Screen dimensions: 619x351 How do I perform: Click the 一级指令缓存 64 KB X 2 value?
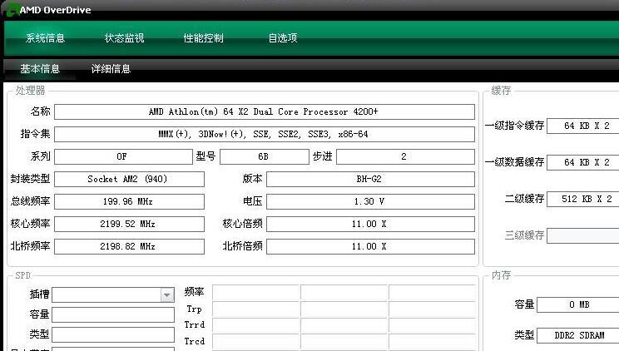click(583, 126)
